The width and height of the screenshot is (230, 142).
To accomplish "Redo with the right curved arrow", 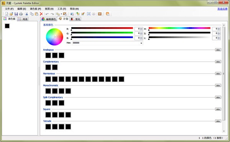I will pyautogui.click(x=52, y=14).
